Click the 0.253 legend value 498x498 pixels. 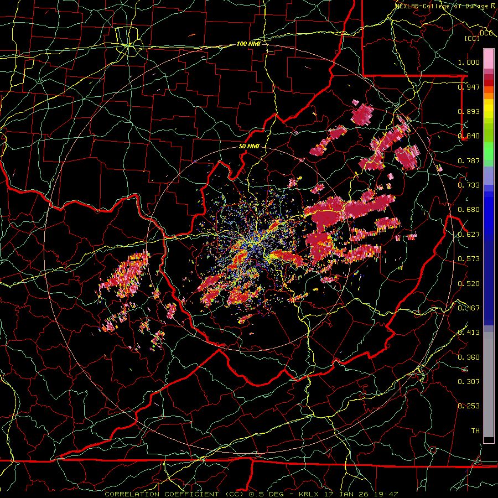pyautogui.click(x=469, y=406)
